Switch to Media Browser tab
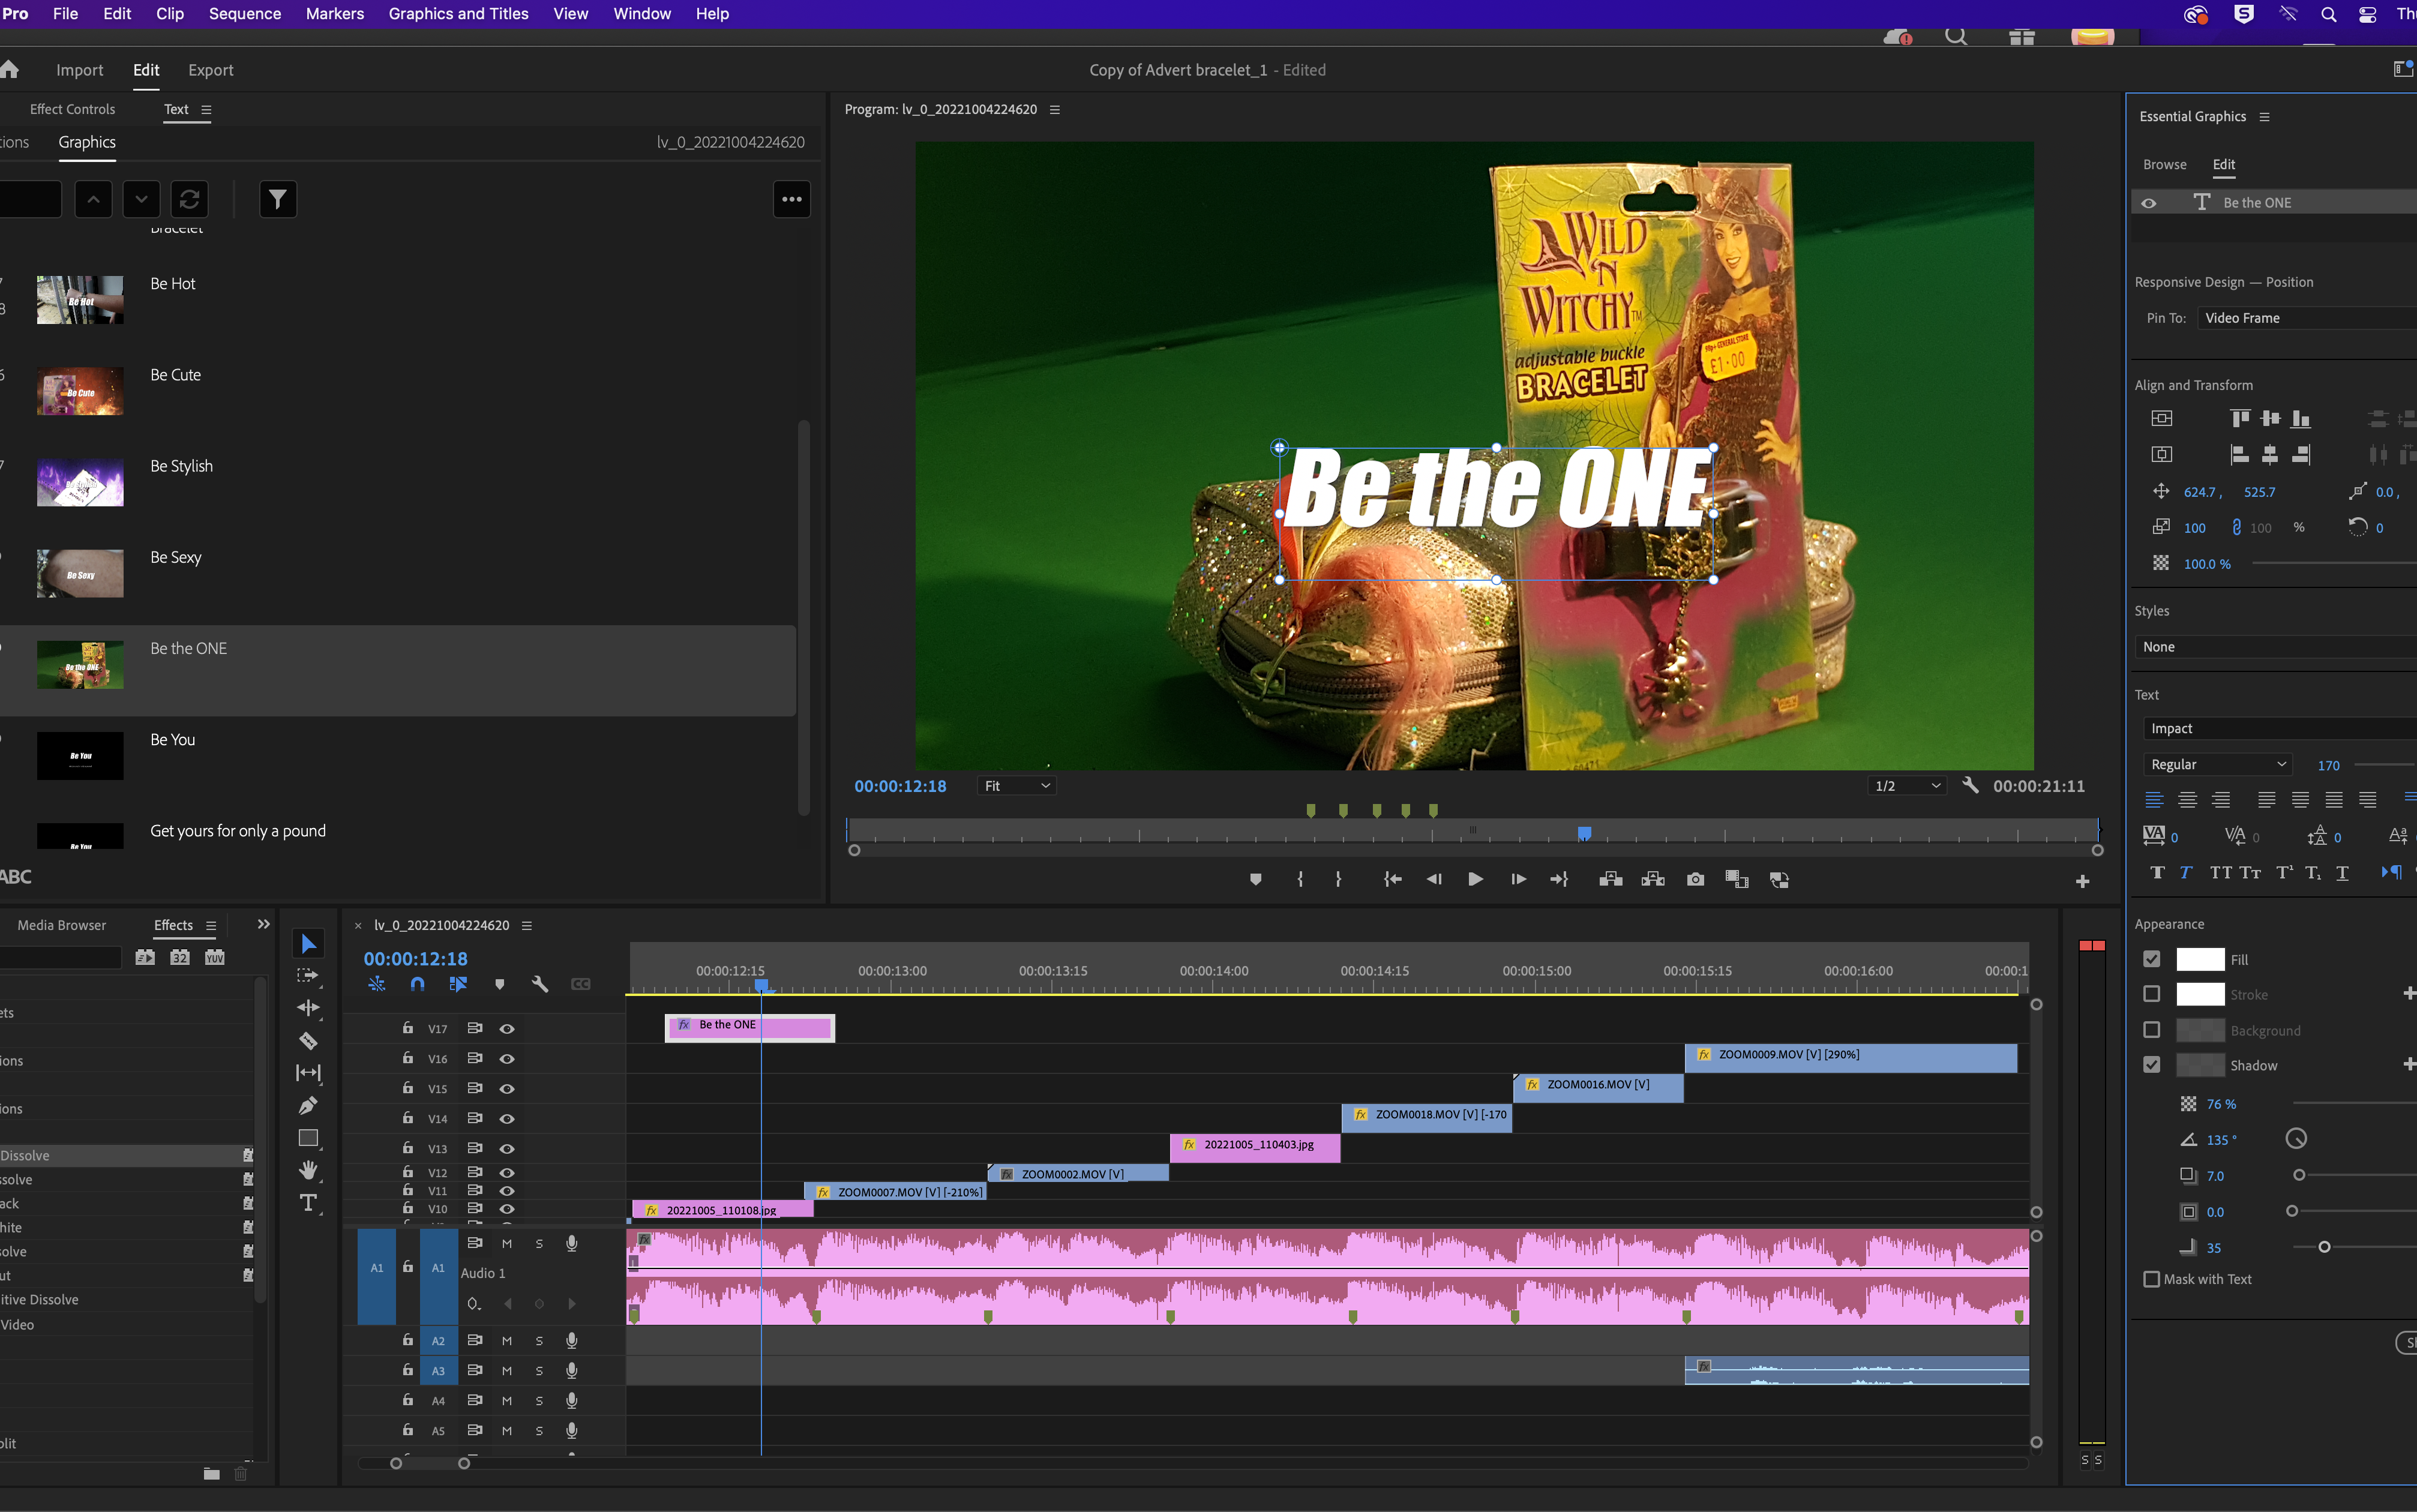 pyautogui.click(x=61, y=925)
